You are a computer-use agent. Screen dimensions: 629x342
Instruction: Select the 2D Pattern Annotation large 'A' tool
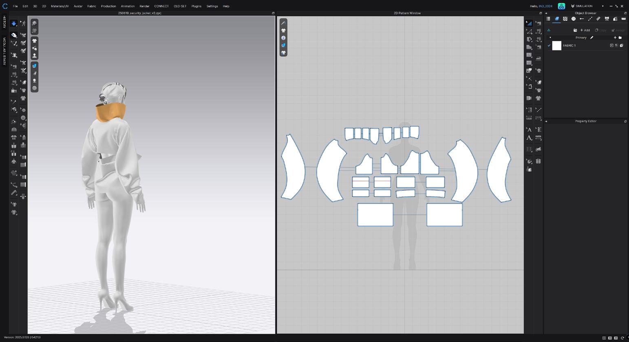tap(529, 138)
